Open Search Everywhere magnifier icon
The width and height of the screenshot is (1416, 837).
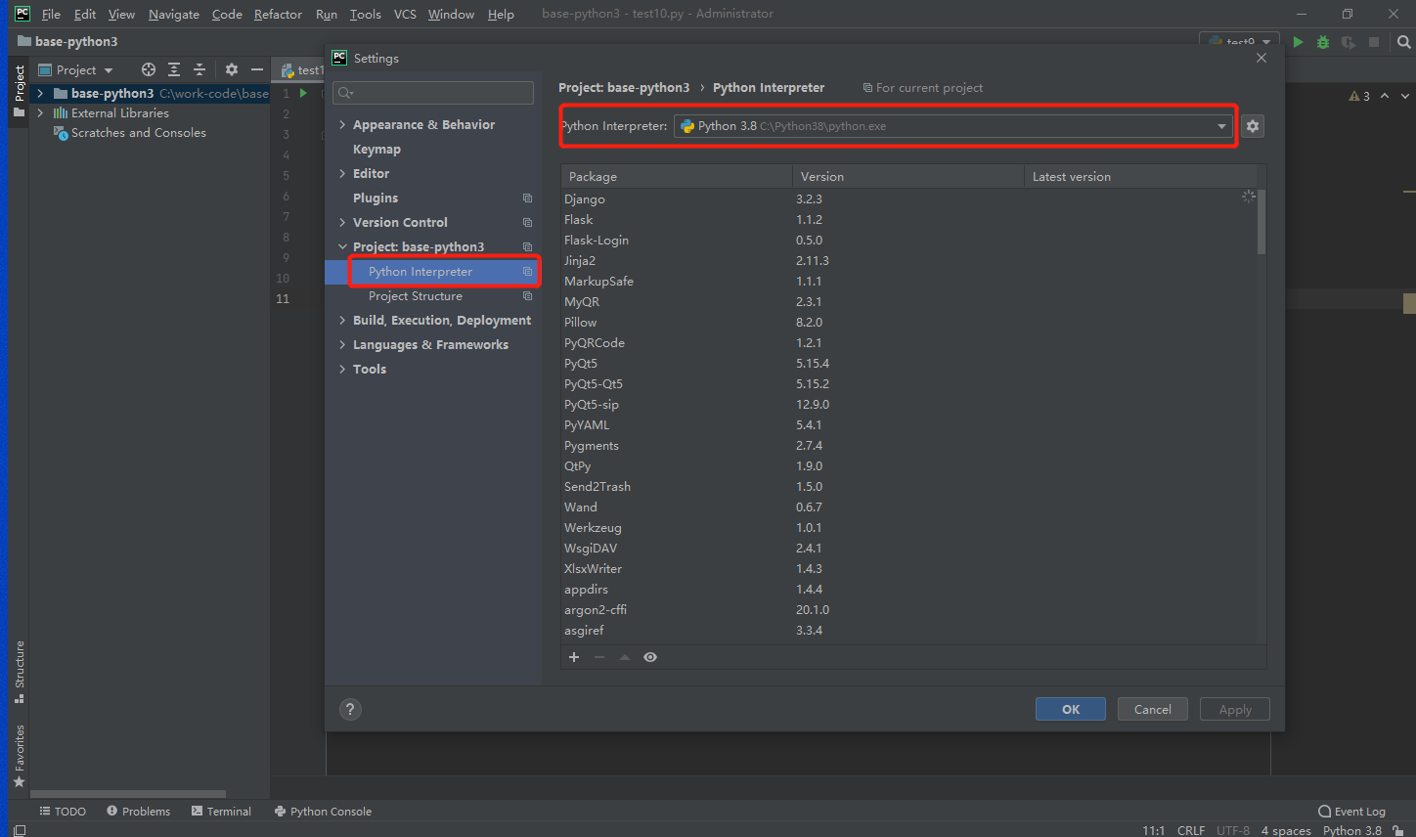point(1404,42)
